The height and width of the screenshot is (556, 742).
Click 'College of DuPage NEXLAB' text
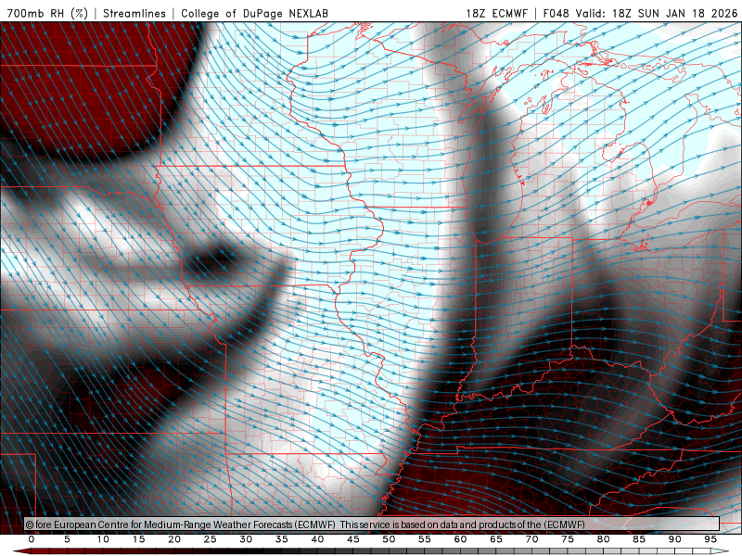tap(254, 13)
